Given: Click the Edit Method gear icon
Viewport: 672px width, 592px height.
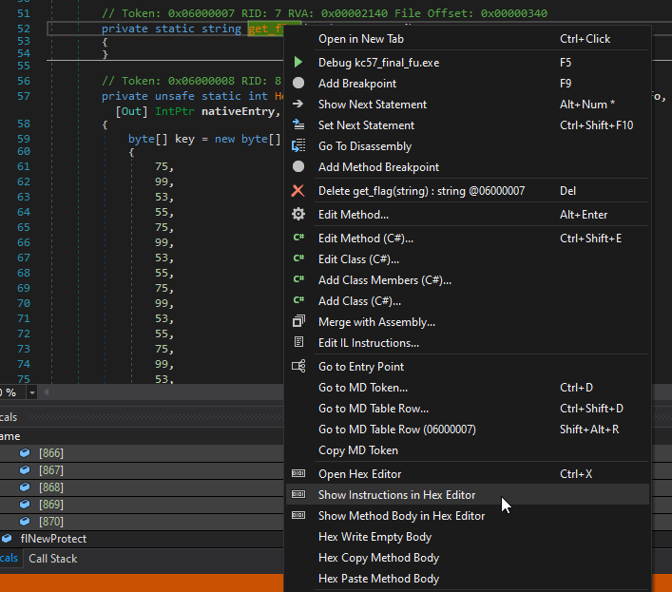Looking at the screenshot, I should click(x=298, y=215).
